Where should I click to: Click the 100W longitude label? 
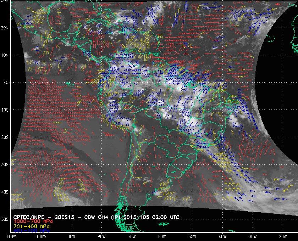pos(41,237)
